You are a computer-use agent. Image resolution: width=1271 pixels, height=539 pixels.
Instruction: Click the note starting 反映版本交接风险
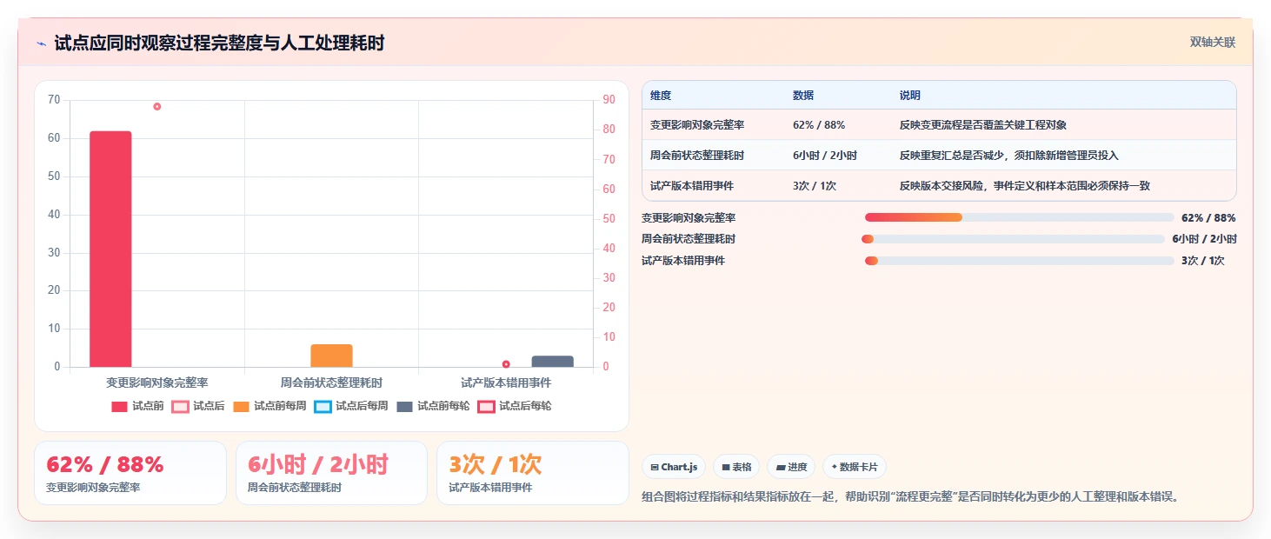pyautogui.click(x=1025, y=186)
